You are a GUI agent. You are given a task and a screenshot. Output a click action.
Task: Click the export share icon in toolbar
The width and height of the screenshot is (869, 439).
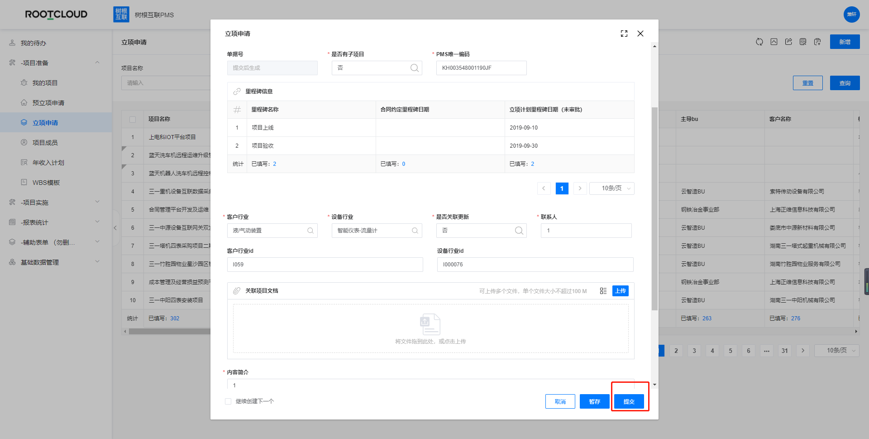tap(788, 42)
